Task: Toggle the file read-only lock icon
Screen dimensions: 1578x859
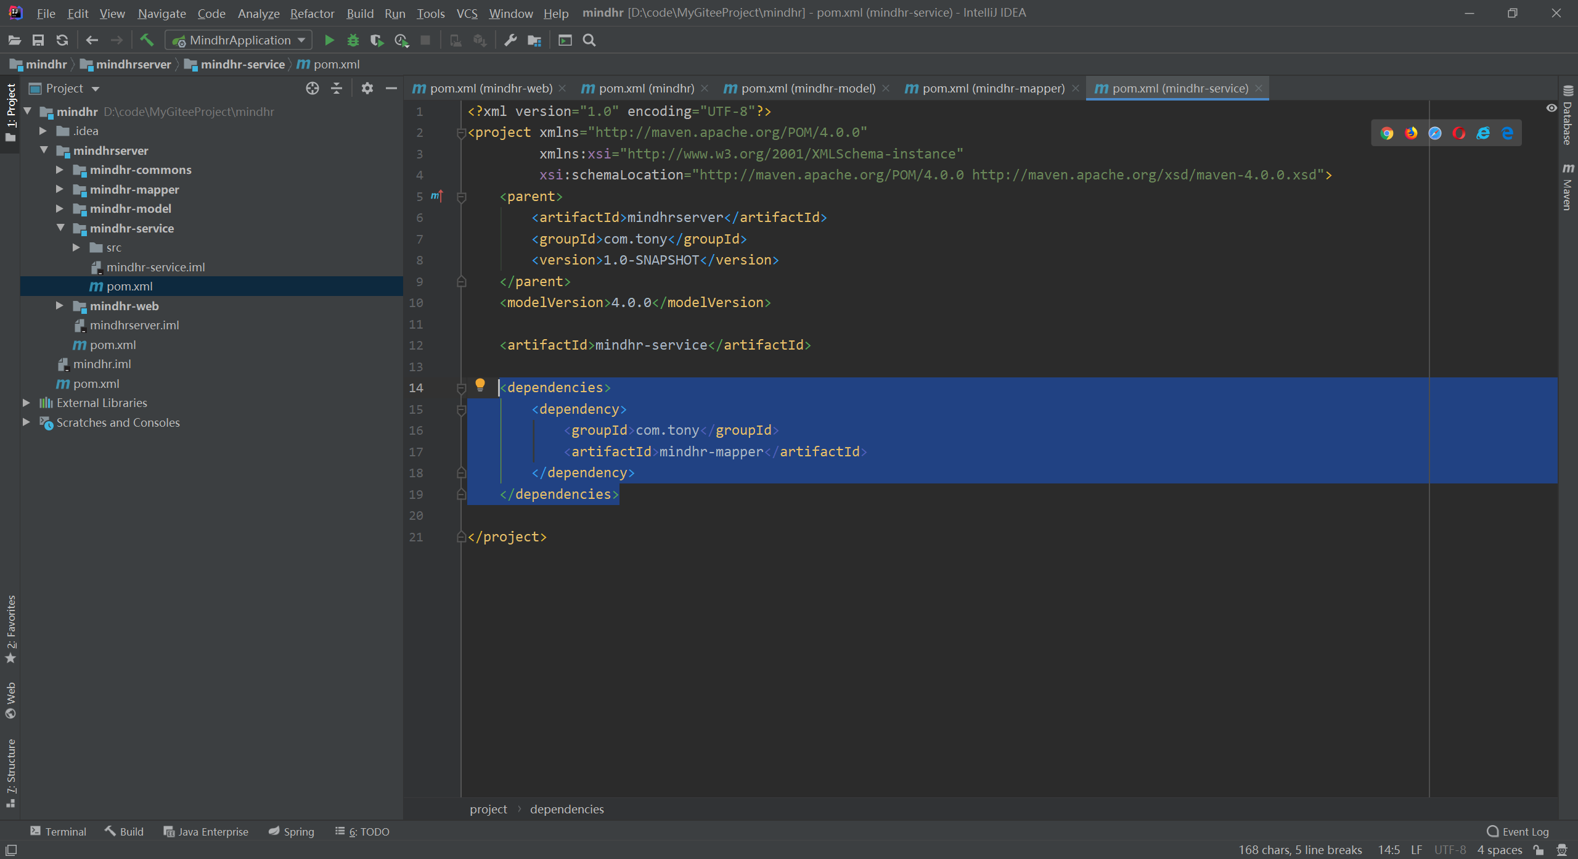Action: tap(1539, 850)
